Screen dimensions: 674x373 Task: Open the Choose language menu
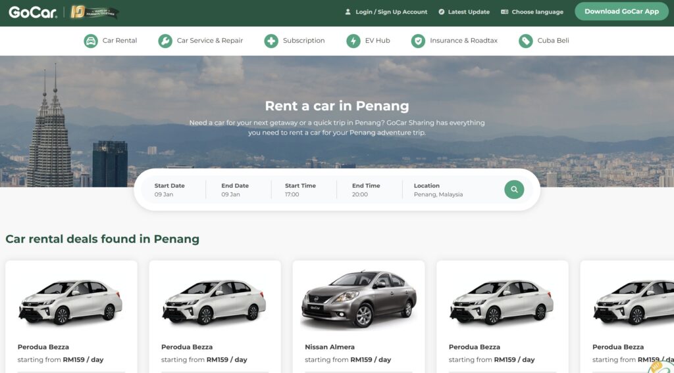pos(532,12)
